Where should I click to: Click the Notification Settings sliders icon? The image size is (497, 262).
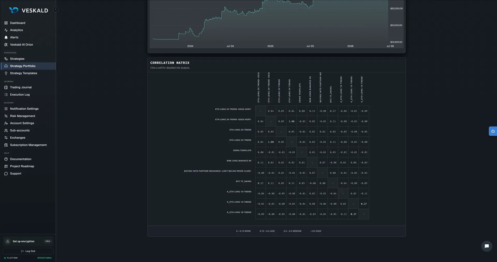point(6,109)
